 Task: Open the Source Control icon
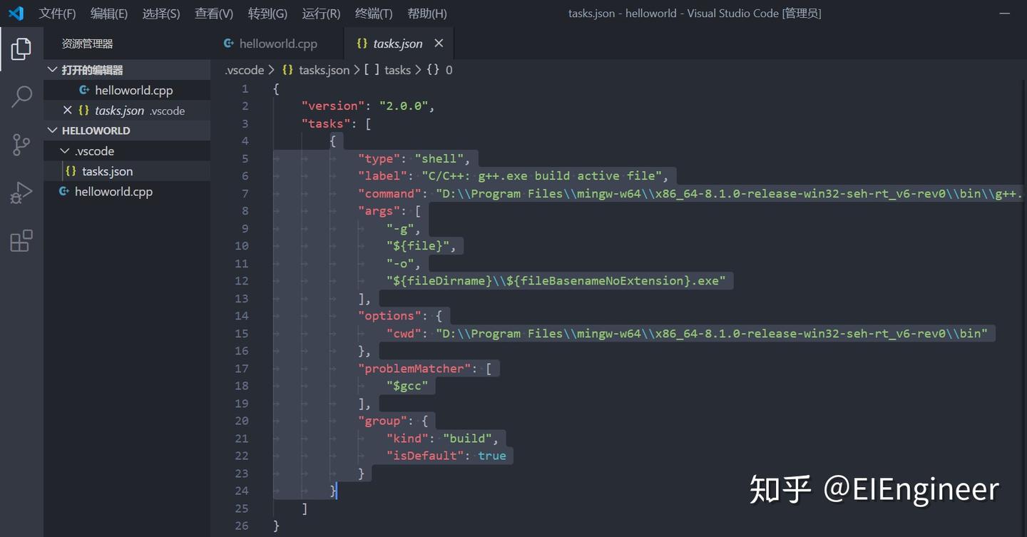click(x=21, y=144)
